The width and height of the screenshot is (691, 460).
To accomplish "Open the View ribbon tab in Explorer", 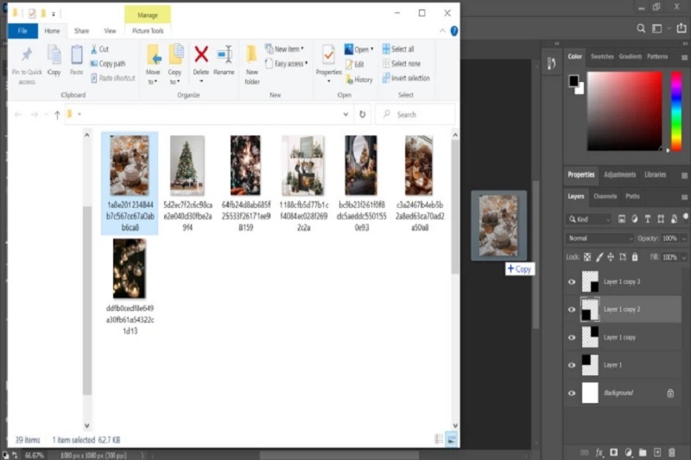I will coord(108,31).
